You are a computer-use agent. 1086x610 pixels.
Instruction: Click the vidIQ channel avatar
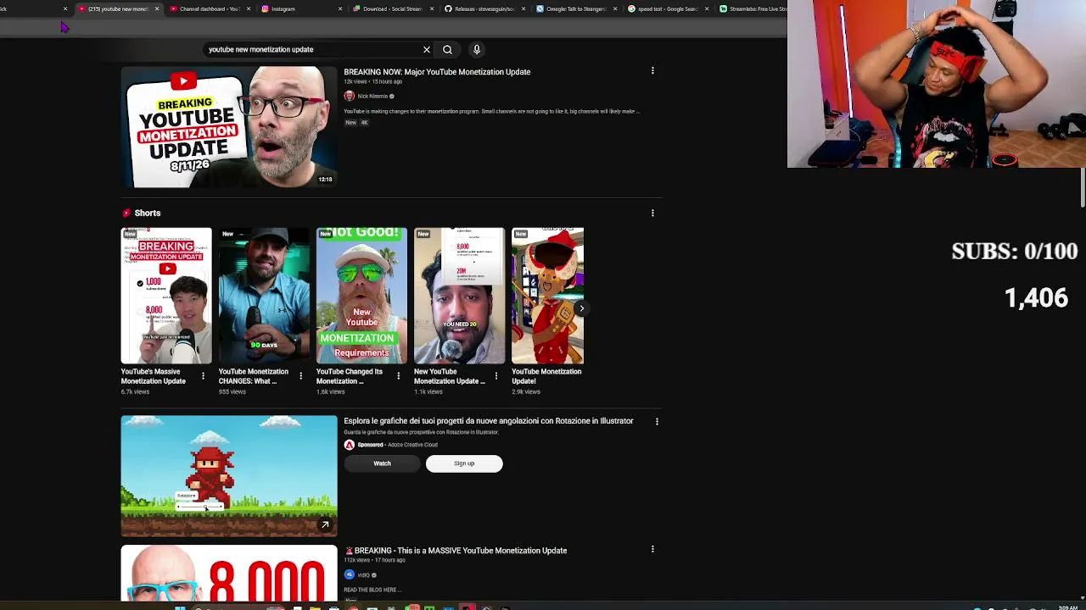349,574
